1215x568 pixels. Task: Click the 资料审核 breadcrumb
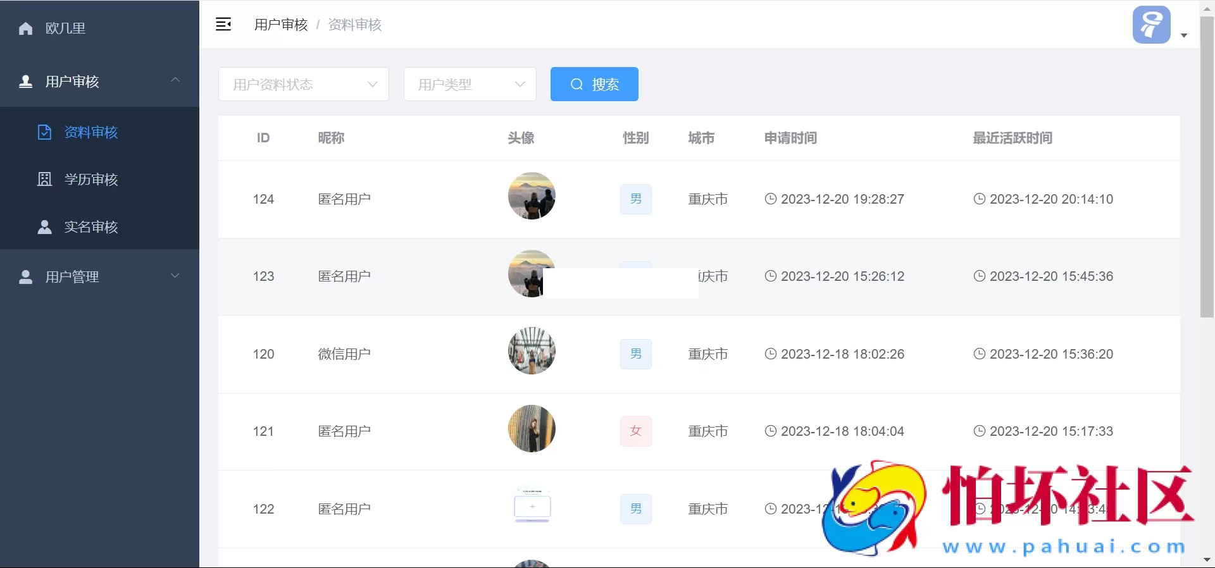355,25
